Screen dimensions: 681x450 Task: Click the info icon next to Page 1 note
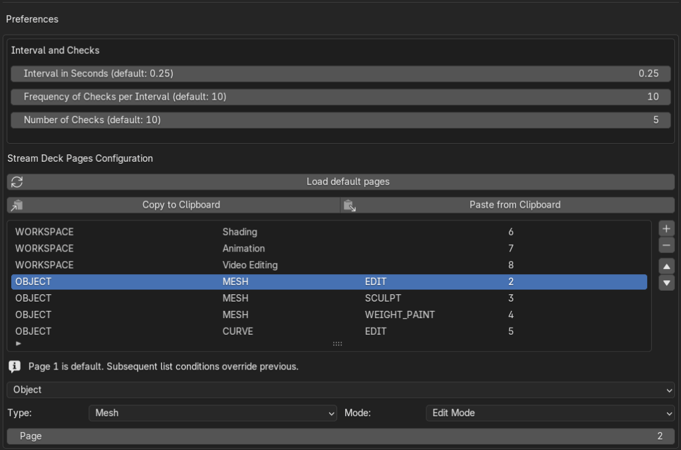(15, 367)
